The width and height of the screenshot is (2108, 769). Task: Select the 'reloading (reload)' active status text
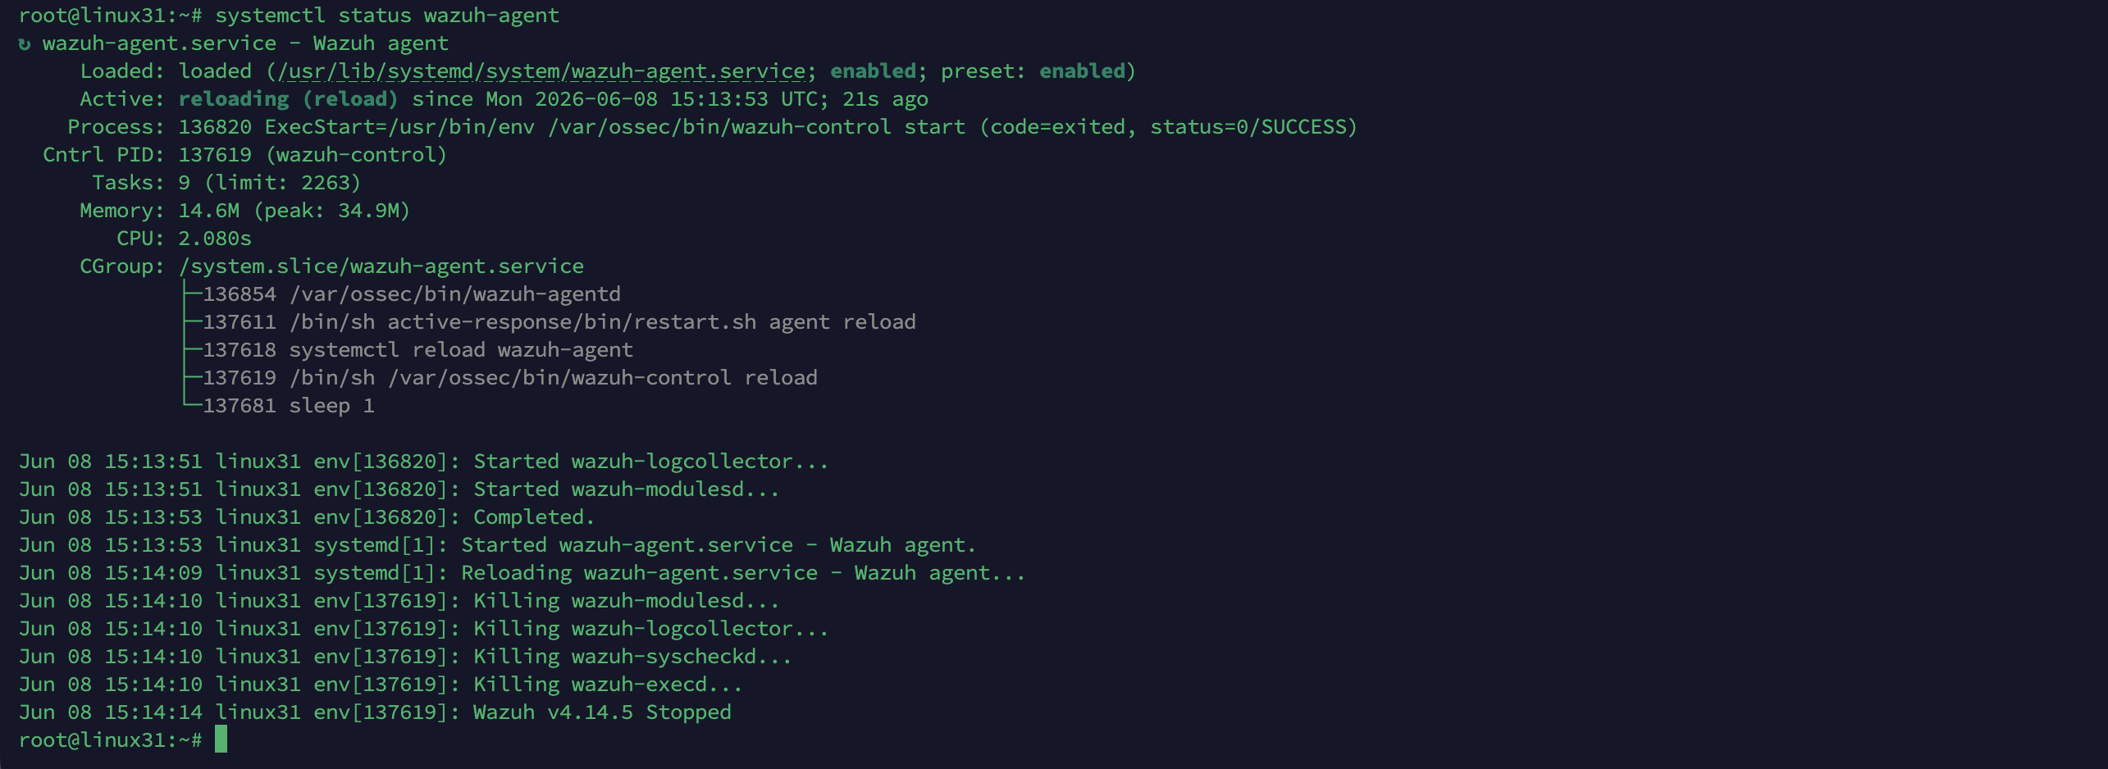(289, 99)
